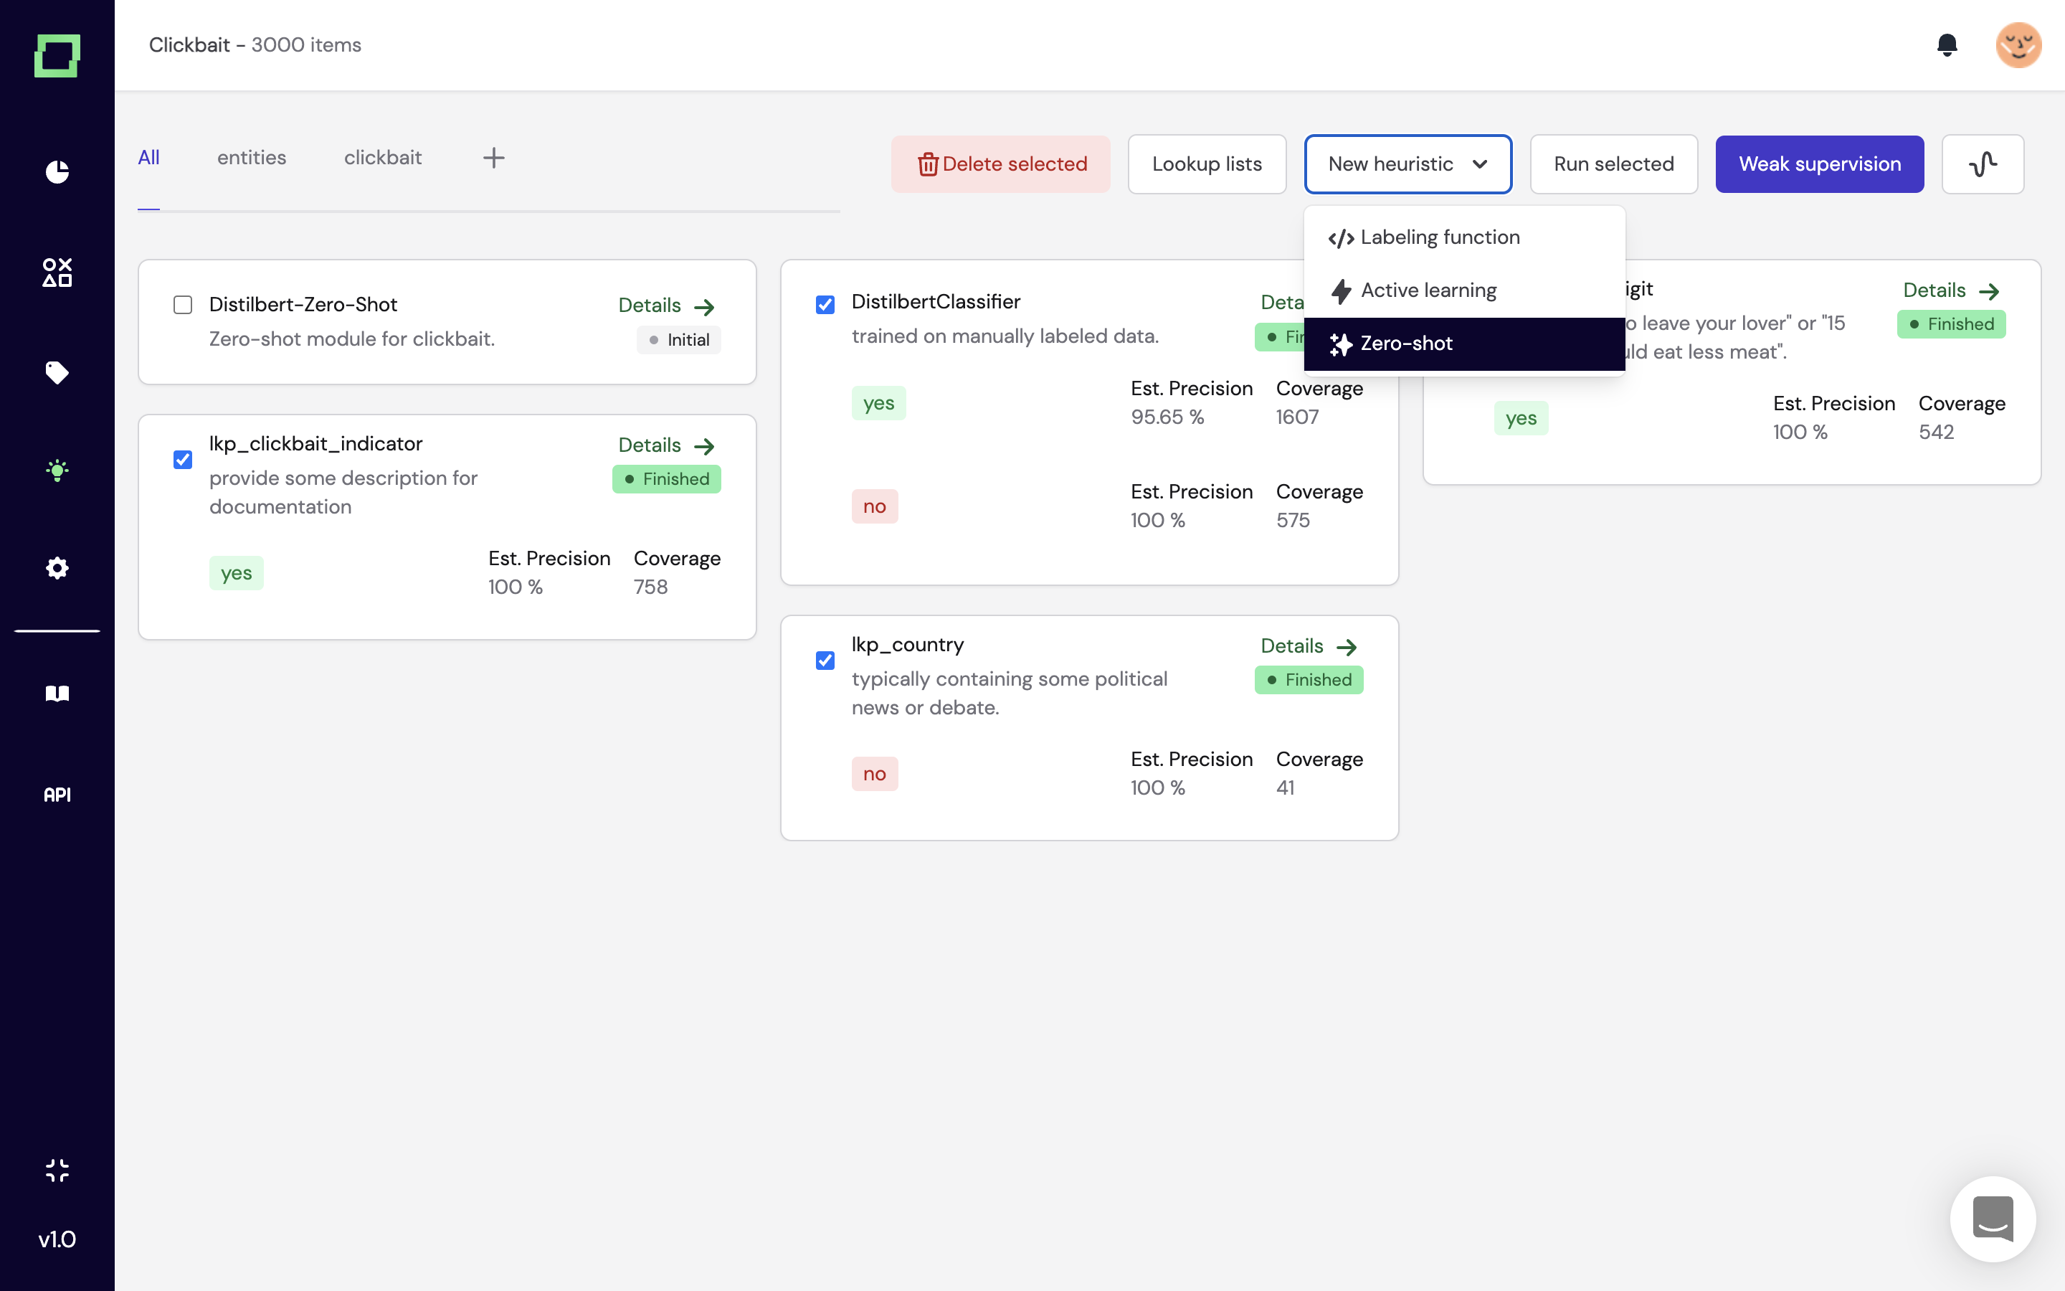Uncheck the lkp_clickbait_indicator checkbox
The image size is (2065, 1291).
pyautogui.click(x=183, y=460)
